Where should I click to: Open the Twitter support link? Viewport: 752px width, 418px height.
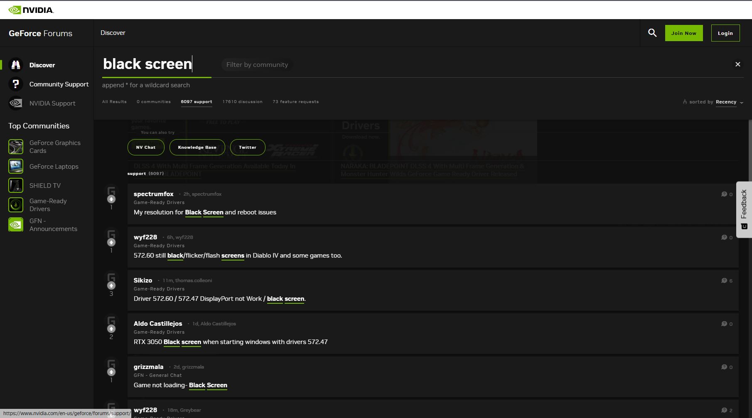click(248, 148)
